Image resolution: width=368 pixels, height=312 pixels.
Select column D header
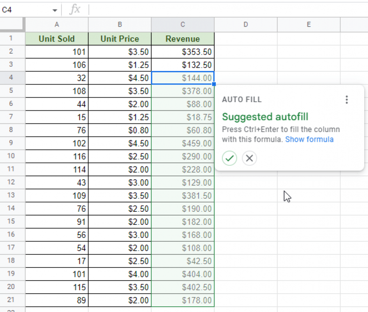246,25
